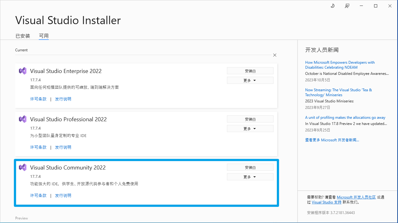The width and height of the screenshot is (398, 223).
Task: Click Visual Studio Community 2022 logo icon
Action: [x=23, y=167]
